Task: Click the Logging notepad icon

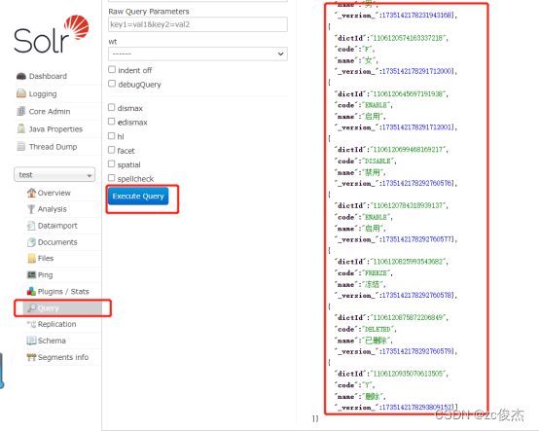Action: [x=21, y=93]
